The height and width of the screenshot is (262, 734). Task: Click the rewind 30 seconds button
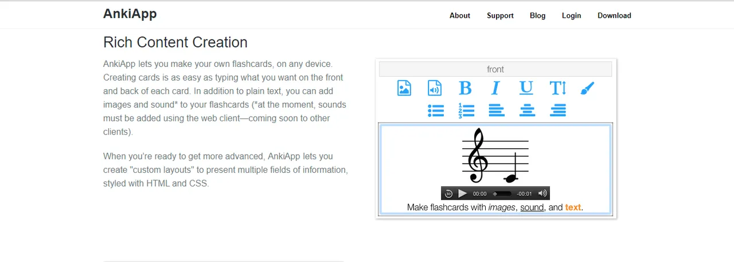point(449,193)
